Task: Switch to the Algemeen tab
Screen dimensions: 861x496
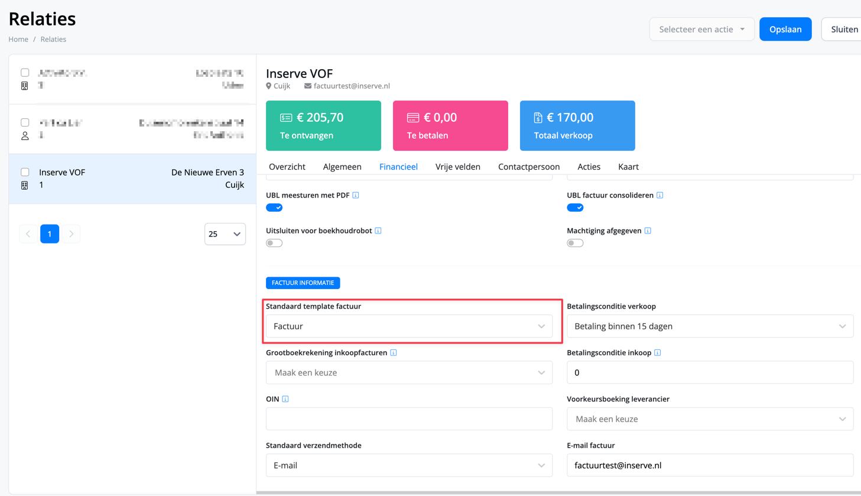Action: pos(342,167)
